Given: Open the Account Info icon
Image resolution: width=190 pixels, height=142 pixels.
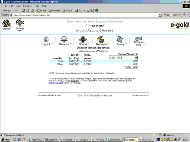Looking at the screenshot, I should (x=138, y=38).
